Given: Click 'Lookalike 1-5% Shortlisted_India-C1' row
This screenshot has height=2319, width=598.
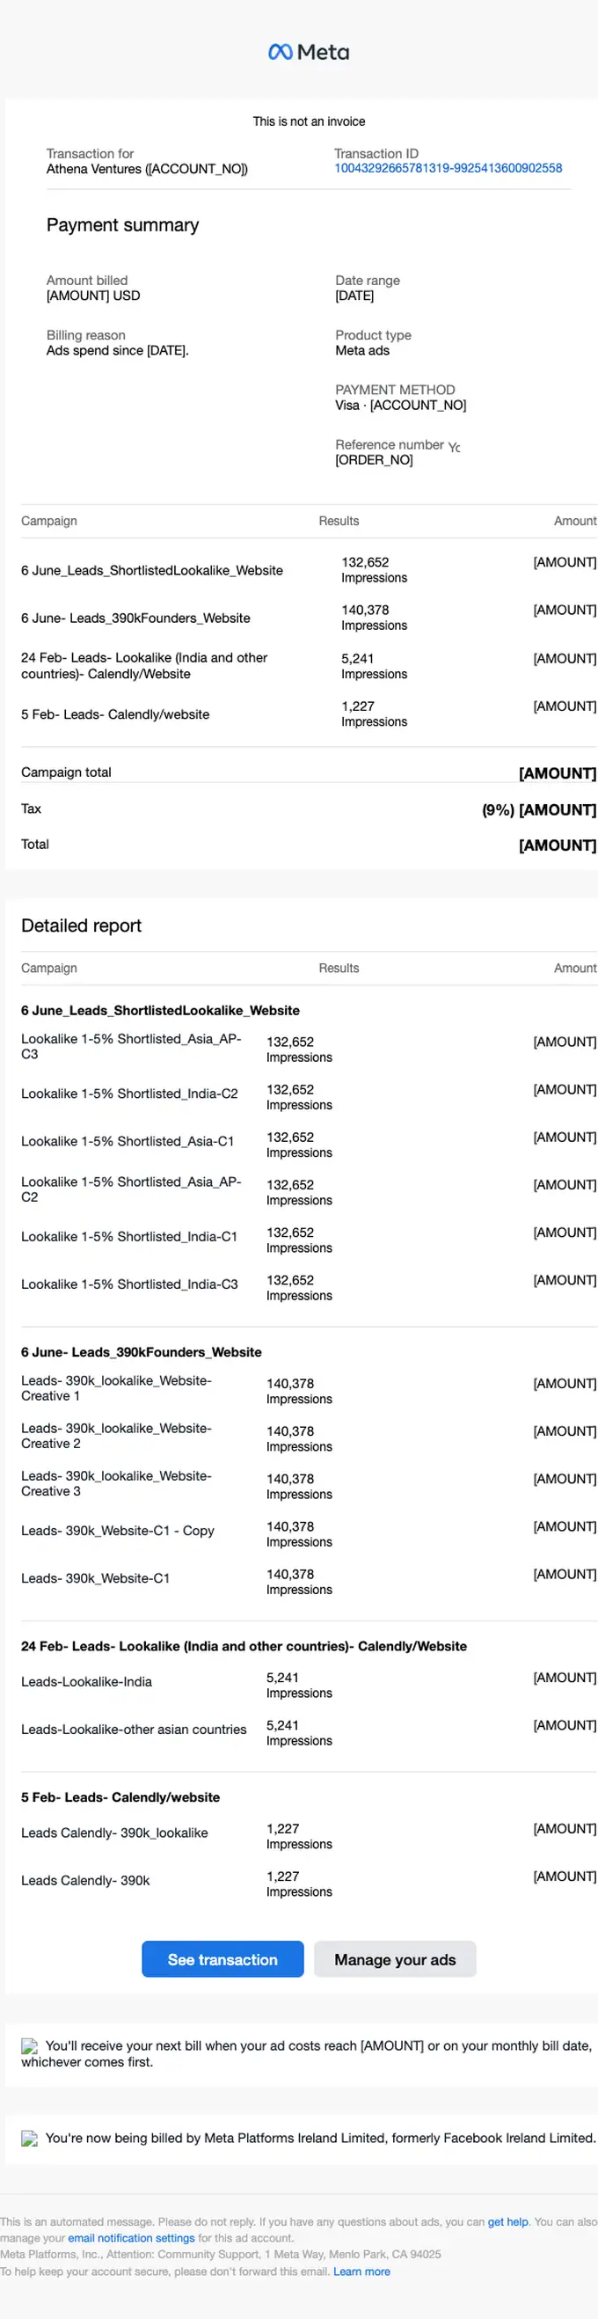Looking at the screenshot, I should (309, 1239).
